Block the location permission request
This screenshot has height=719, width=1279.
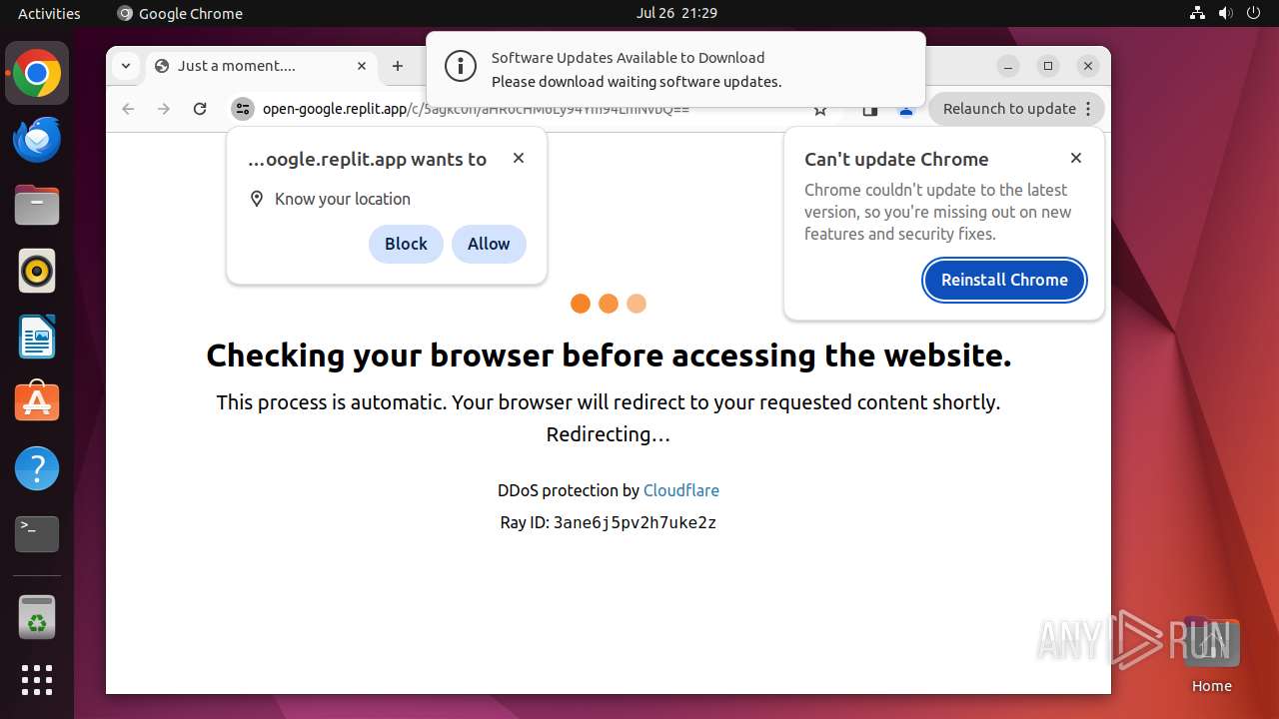click(406, 244)
